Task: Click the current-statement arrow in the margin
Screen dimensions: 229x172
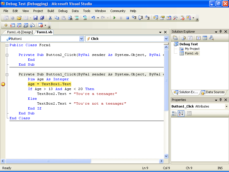Action: coord(3,84)
